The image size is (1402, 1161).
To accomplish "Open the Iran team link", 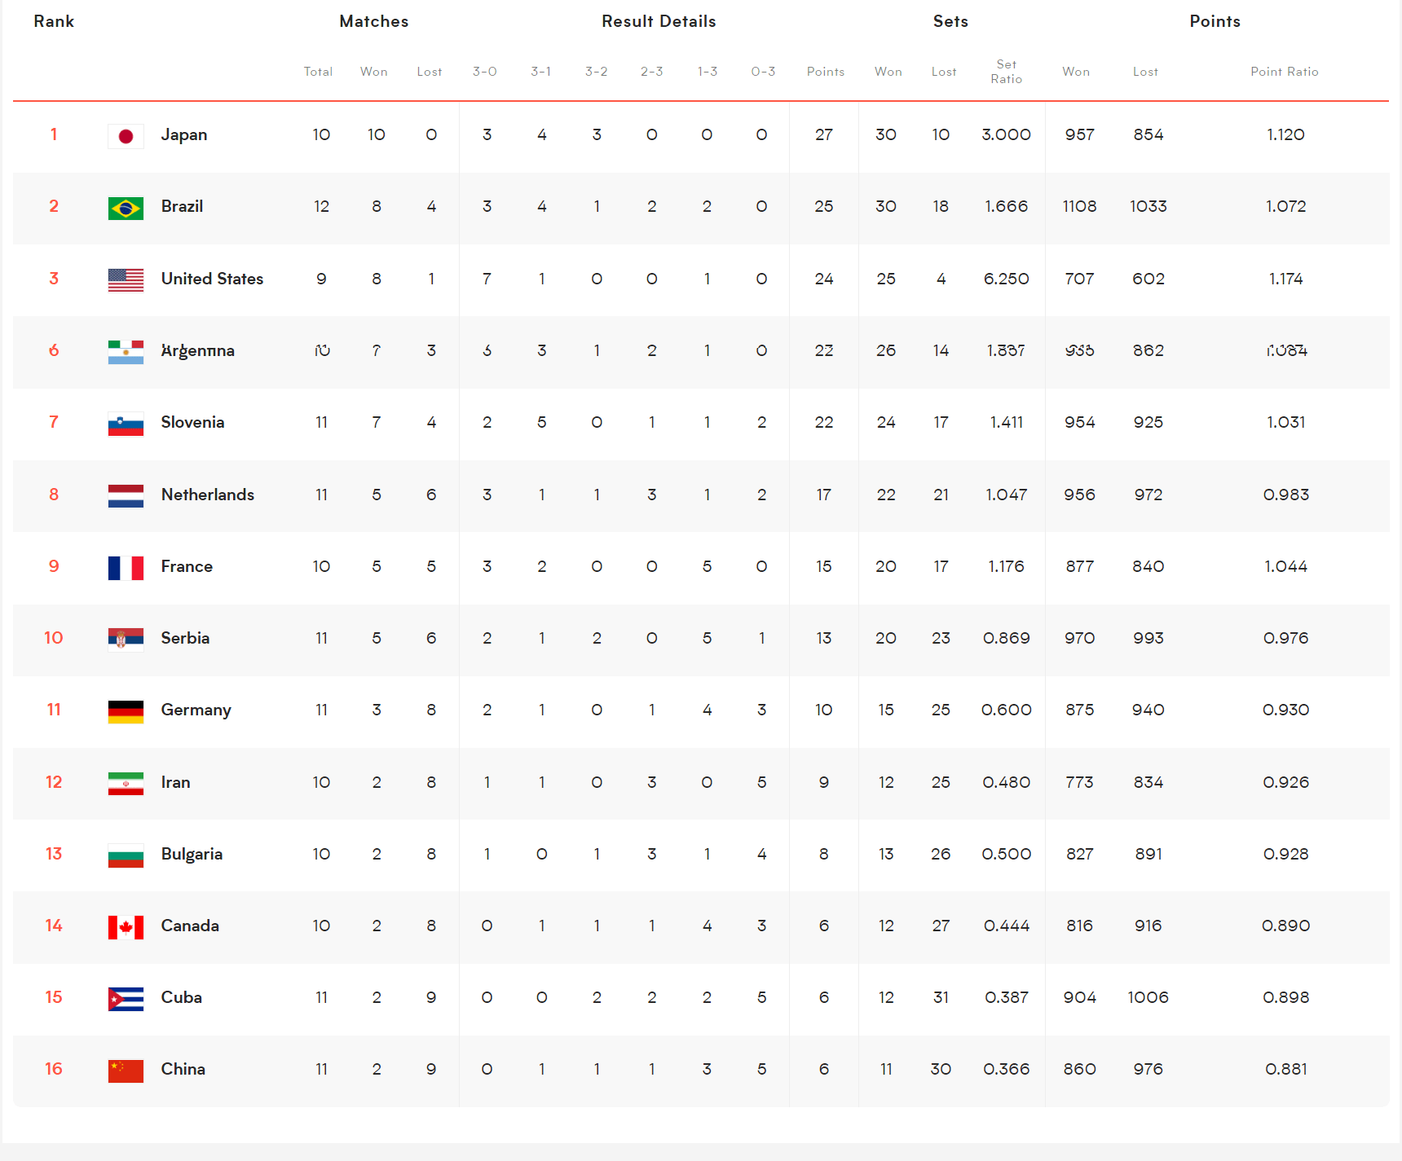I will tap(175, 782).
